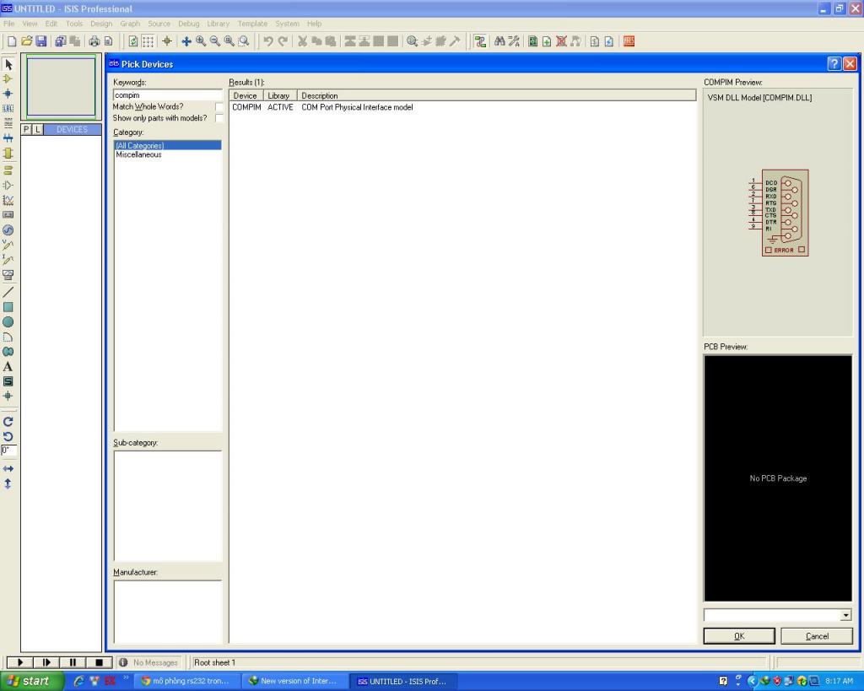Open a design file via the folder icon
Screen dimensions: 864x691
(26, 41)
